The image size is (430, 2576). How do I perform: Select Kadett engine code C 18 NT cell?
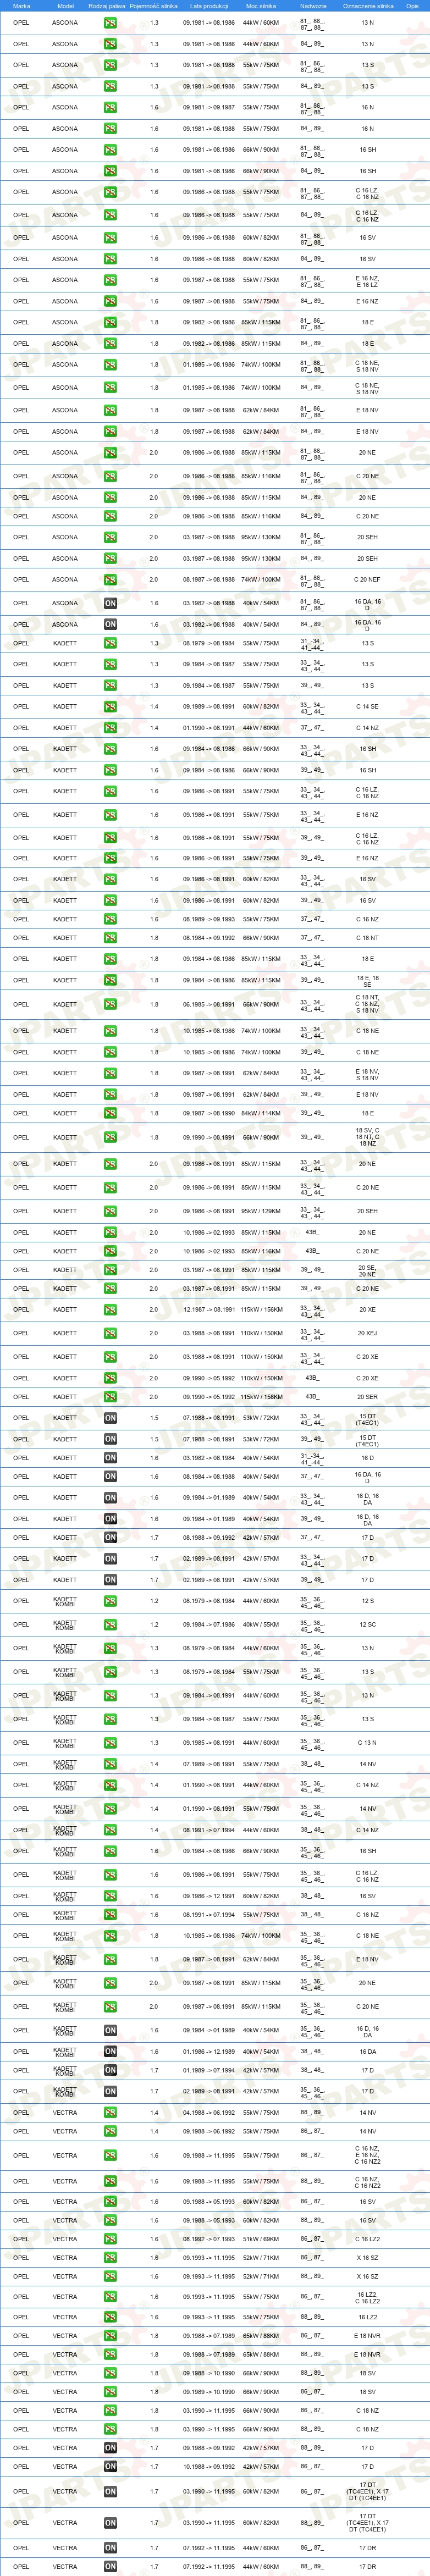[x=367, y=938]
